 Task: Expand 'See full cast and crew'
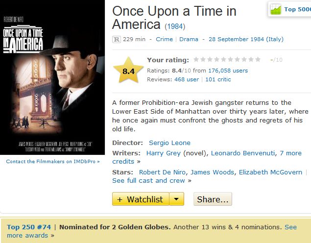tap(149, 180)
